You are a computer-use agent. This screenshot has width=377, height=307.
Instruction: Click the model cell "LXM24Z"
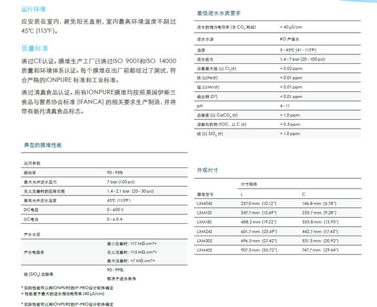(205, 231)
